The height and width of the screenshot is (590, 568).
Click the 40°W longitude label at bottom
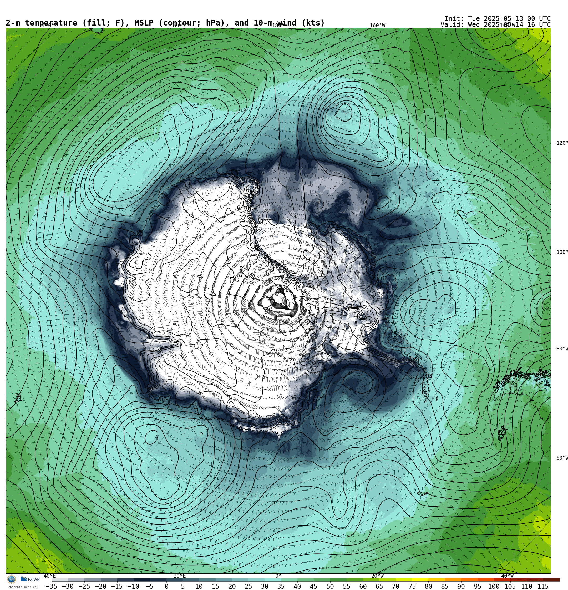click(507, 576)
